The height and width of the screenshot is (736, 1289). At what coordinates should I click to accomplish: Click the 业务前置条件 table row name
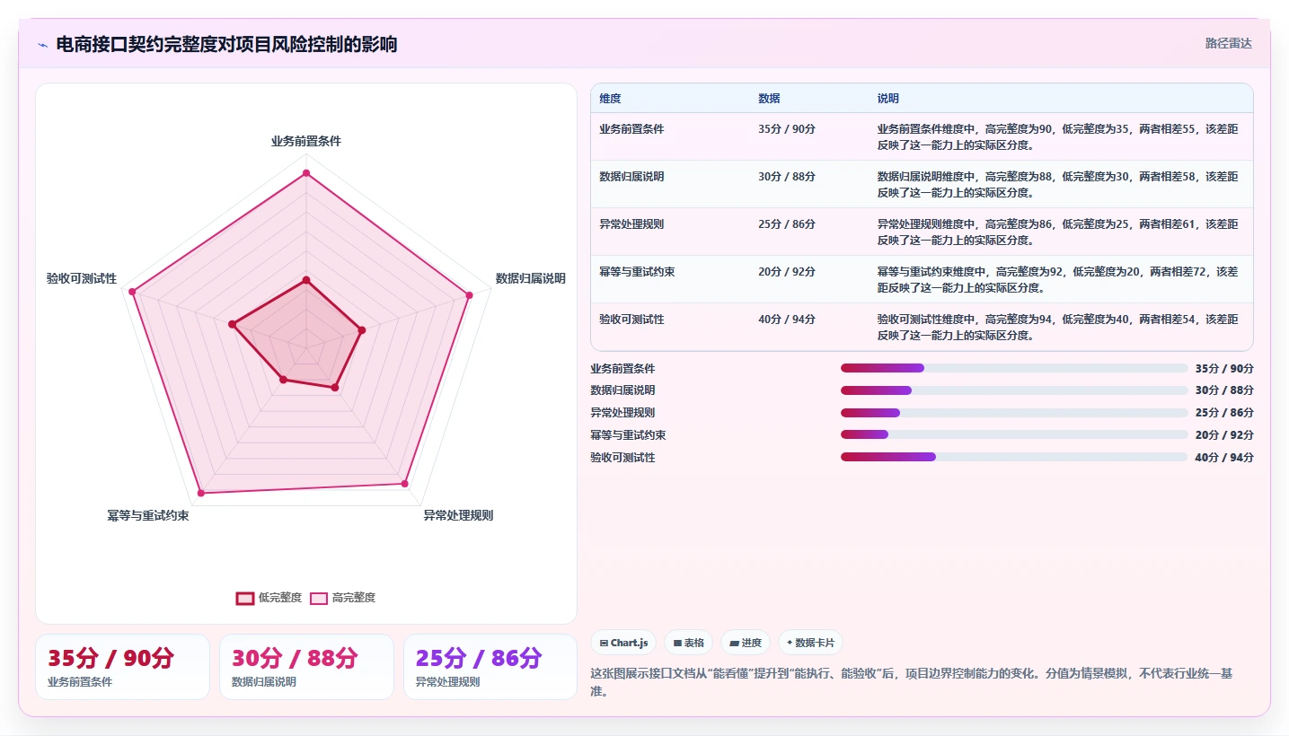pyautogui.click(x=631, y=129)
